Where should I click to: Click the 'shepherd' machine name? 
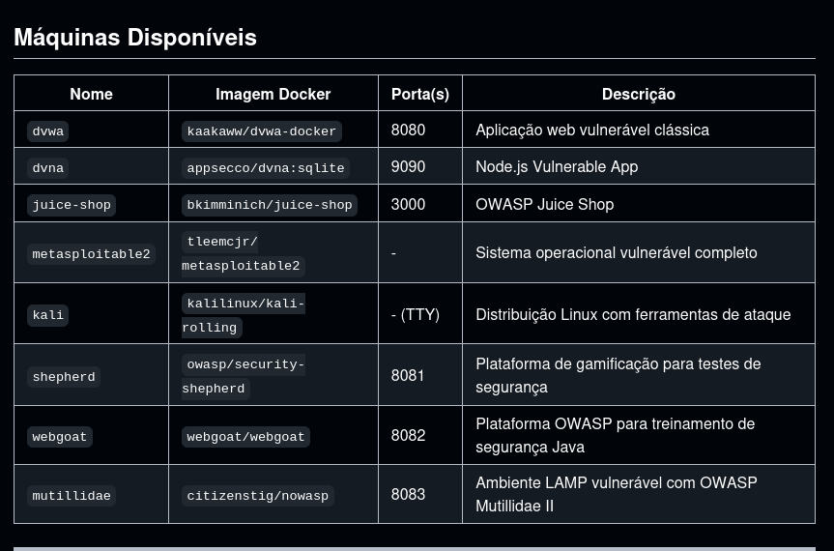pos(64,377)
